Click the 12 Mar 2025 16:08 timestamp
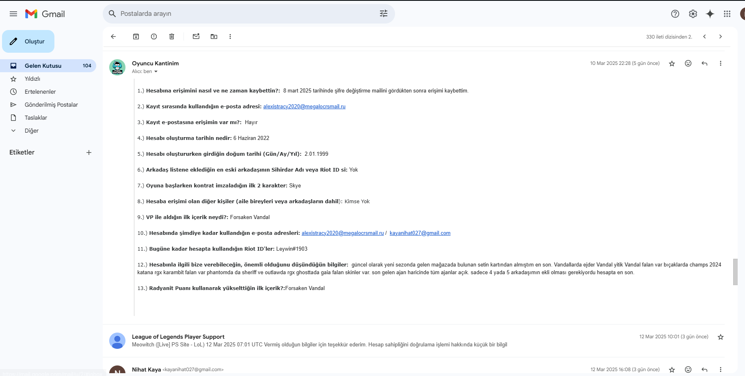 [x=625, y=370]
